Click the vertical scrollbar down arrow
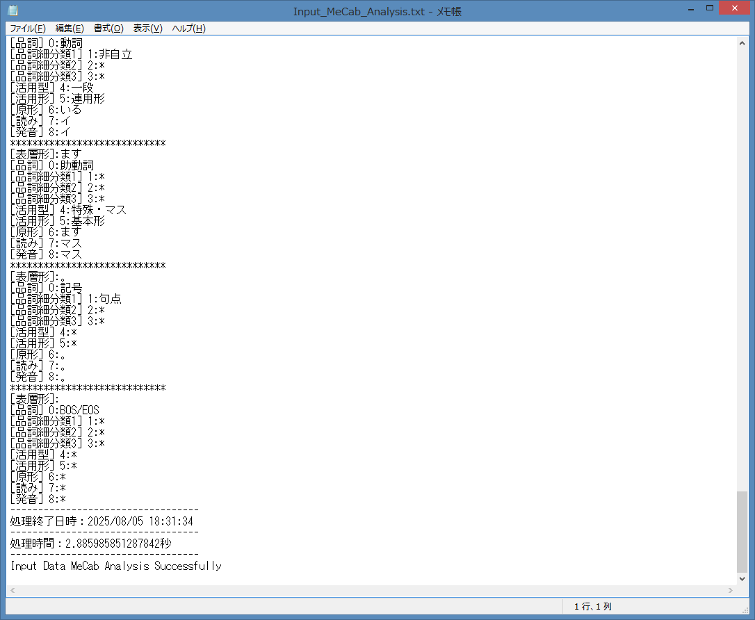 (x=742, y=579)
